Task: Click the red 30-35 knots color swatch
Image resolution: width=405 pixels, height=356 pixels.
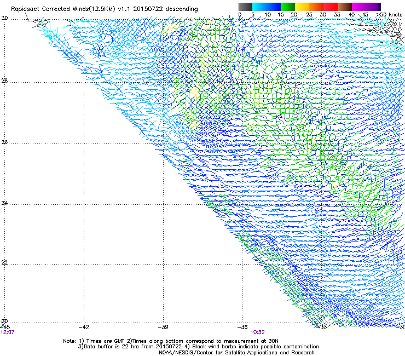Action: pyautogui.click(x=331, y=7)
